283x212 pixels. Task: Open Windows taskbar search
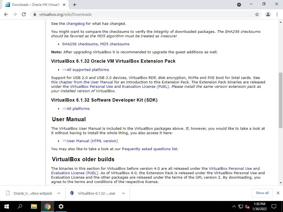20,206
